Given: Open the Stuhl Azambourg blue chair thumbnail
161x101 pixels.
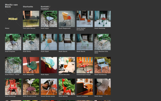Looking at the screenshot, I should tap(103, 65).
